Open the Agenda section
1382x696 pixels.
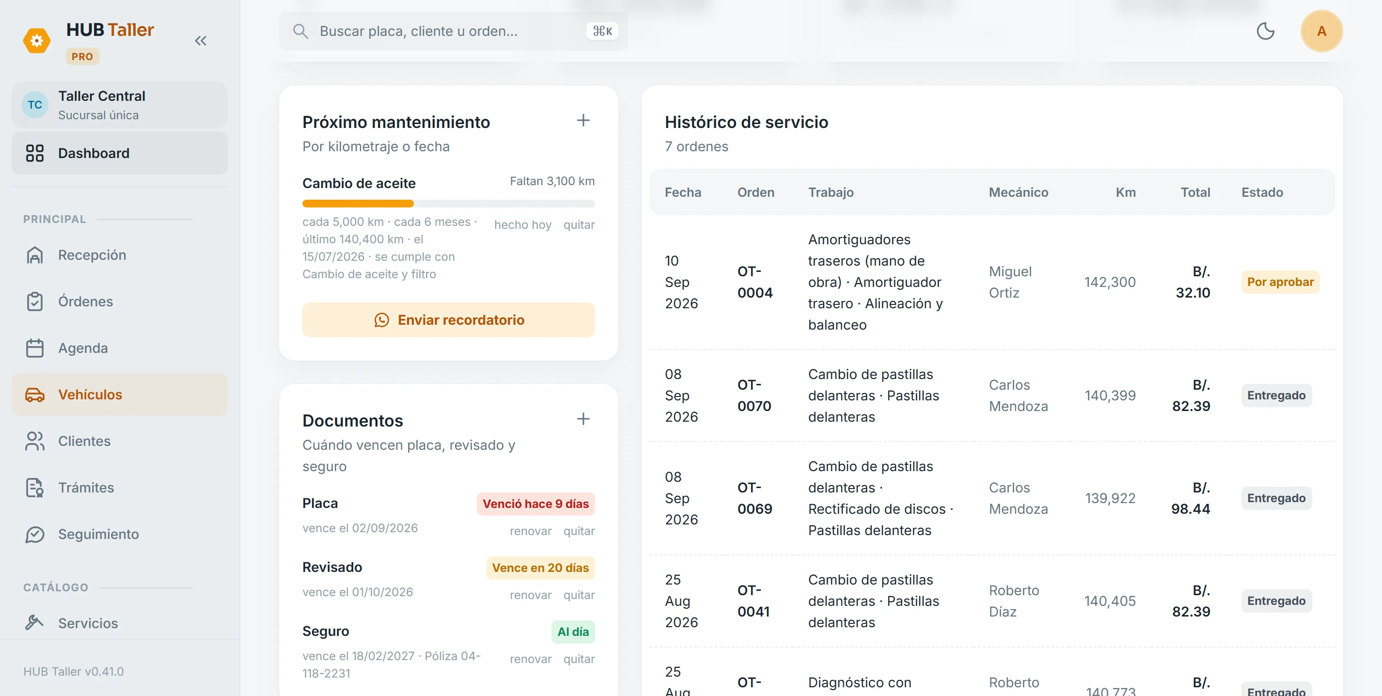120,348
